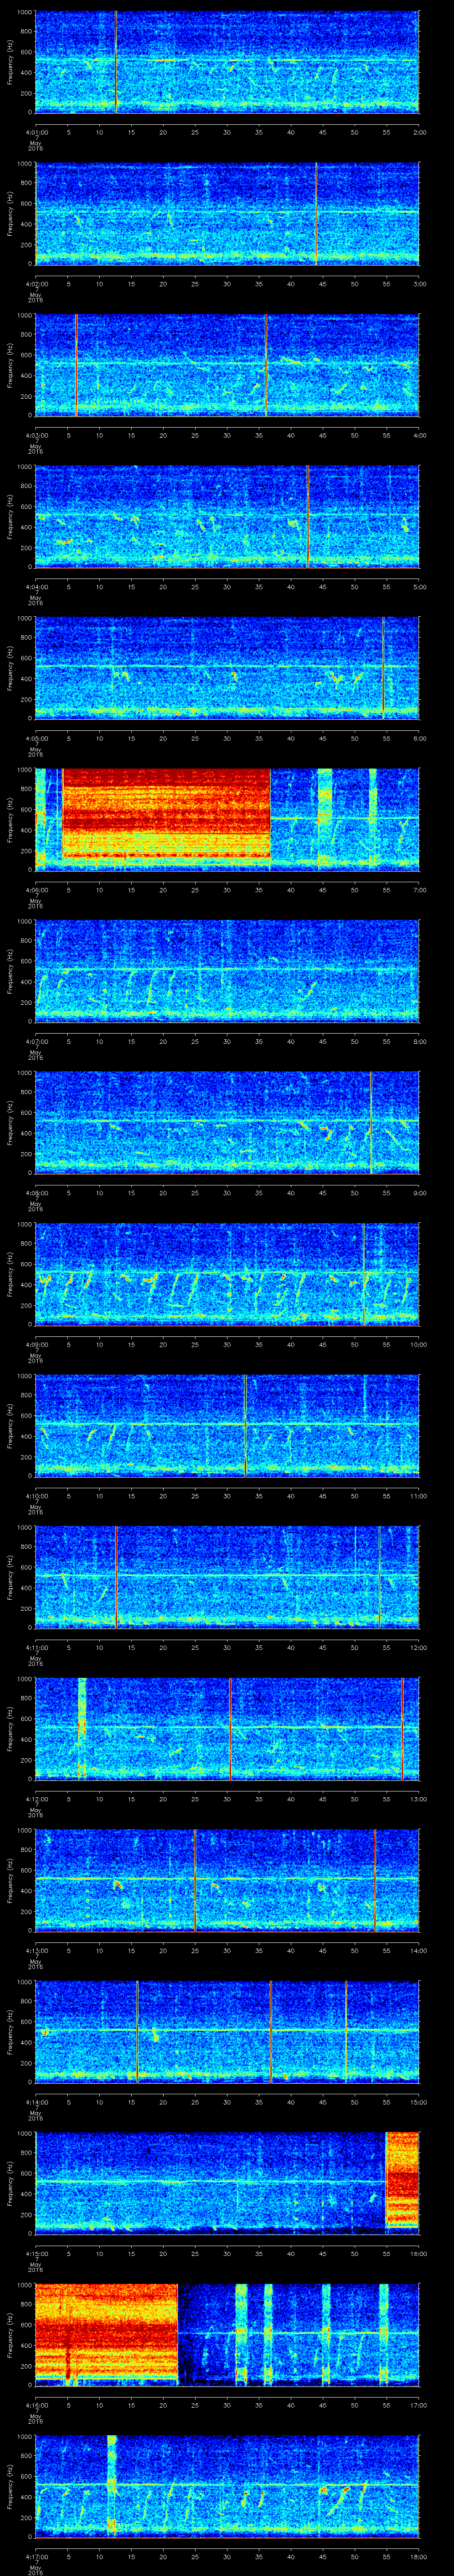Click the loud red noise block in 4:06:00 spectrogram

coord(167,814)
